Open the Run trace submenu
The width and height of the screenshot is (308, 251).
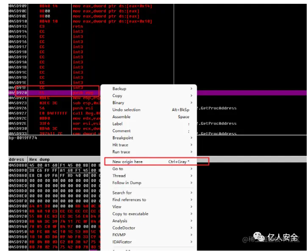click(x=149, y=152)
